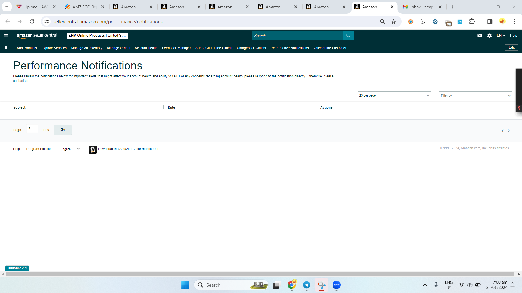Image resolution: width=522 pixels, height=293 pixels.
Task: Click the Windows taskbar Search box
Action: pyautogui.click(x=231, y=285)
